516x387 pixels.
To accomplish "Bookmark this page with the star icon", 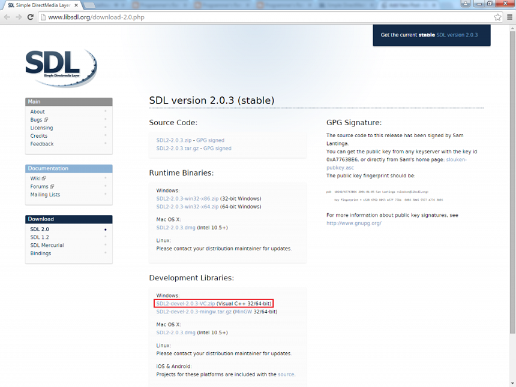I will pyautogui.click(x=497, y=17).
